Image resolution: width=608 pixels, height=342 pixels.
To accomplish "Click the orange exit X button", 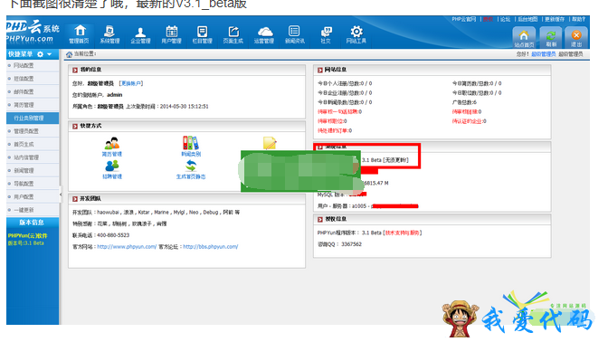I will coord(576,37).
